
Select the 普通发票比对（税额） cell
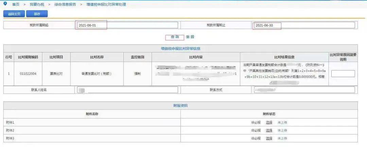(97, 74)
